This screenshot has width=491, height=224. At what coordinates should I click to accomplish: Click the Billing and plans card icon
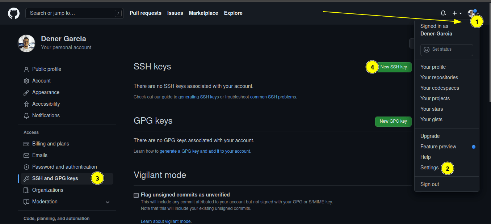point(26,144)
